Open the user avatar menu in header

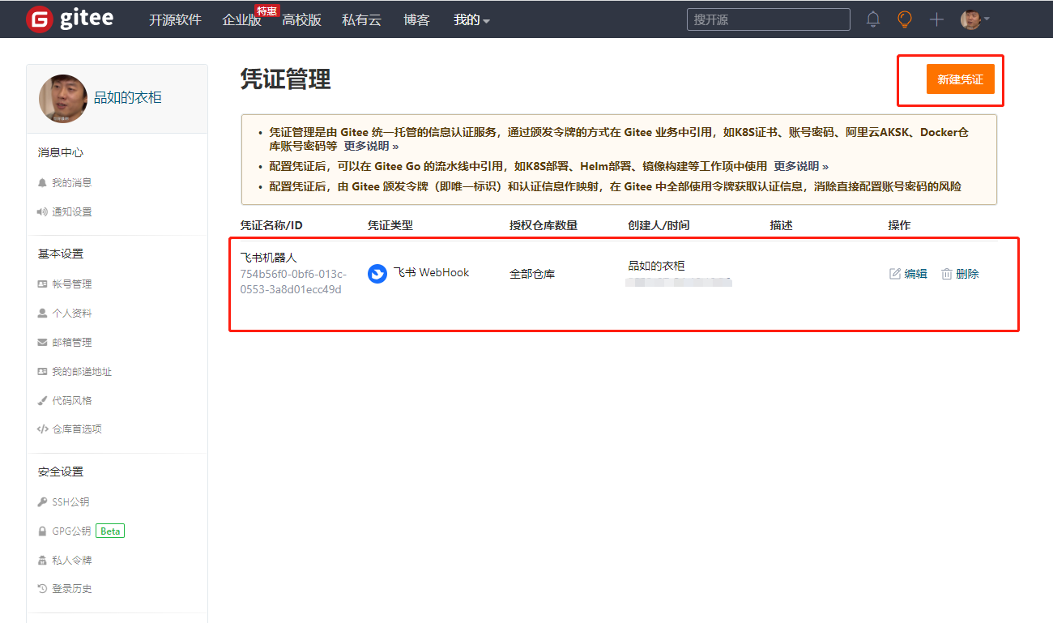coord(974,19)
